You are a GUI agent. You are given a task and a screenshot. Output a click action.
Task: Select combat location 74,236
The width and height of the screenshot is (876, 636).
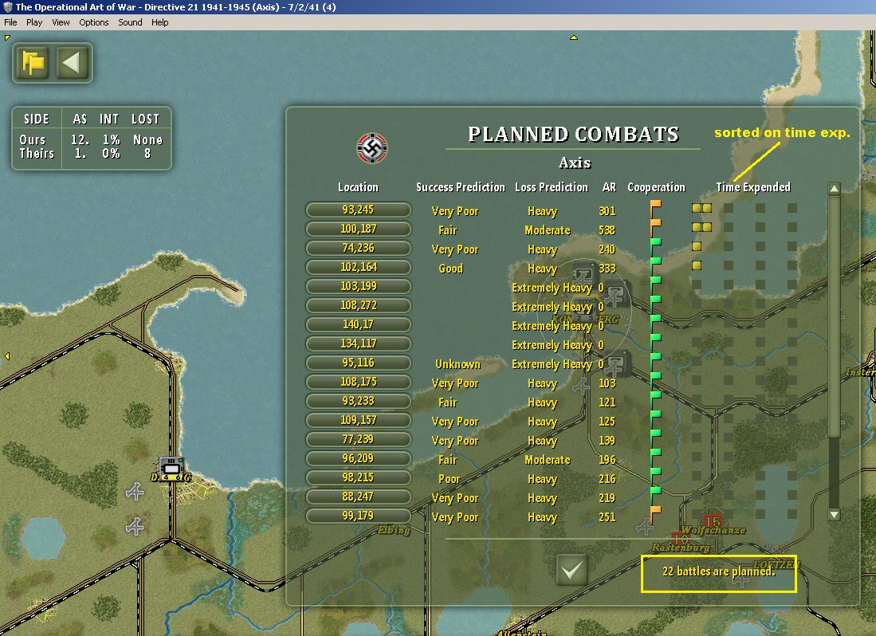pos(358,248)
